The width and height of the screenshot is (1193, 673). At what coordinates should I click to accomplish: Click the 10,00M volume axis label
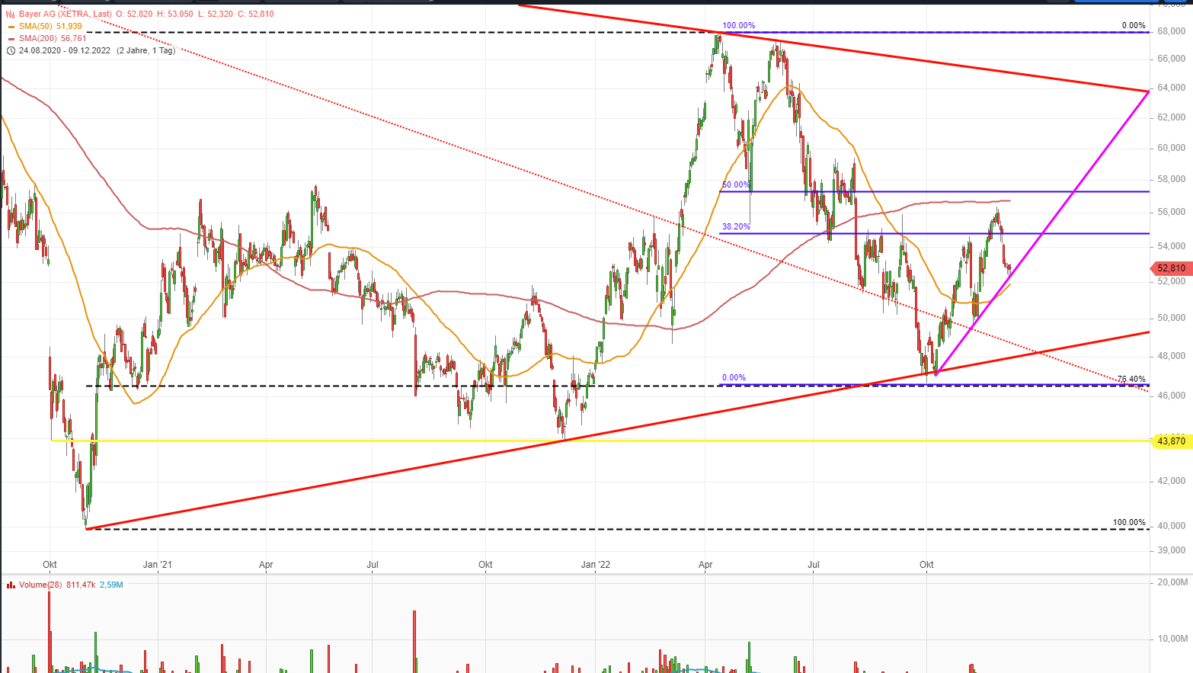1172,639
